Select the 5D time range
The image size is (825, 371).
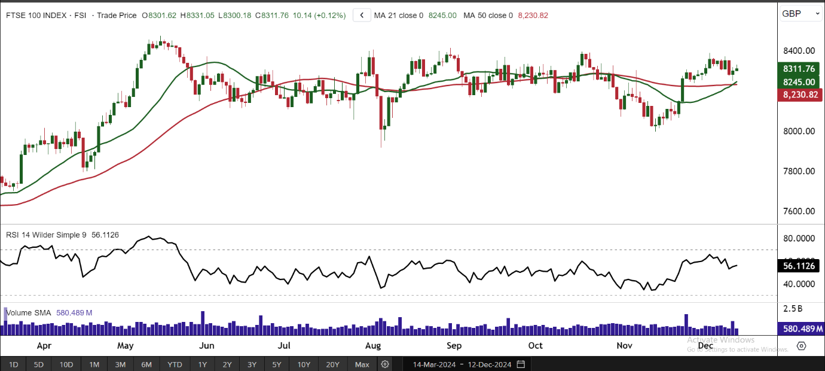[x=39, y=364]
